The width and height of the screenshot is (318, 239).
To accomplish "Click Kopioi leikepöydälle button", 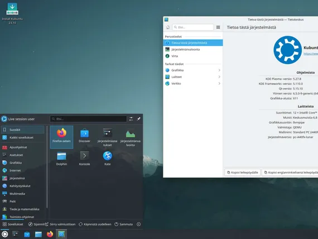I will pos(242,173).
